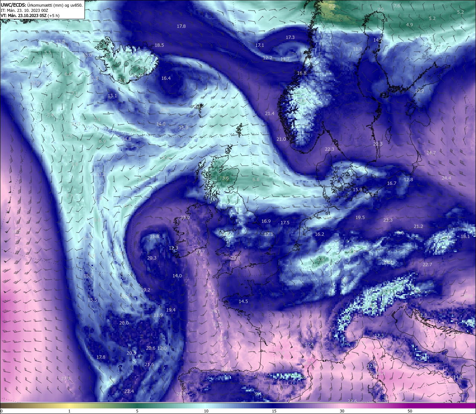Click the 15.5 value below 15.7
Image resolution: width=476 pixels, height=414 pixels.
92,300
